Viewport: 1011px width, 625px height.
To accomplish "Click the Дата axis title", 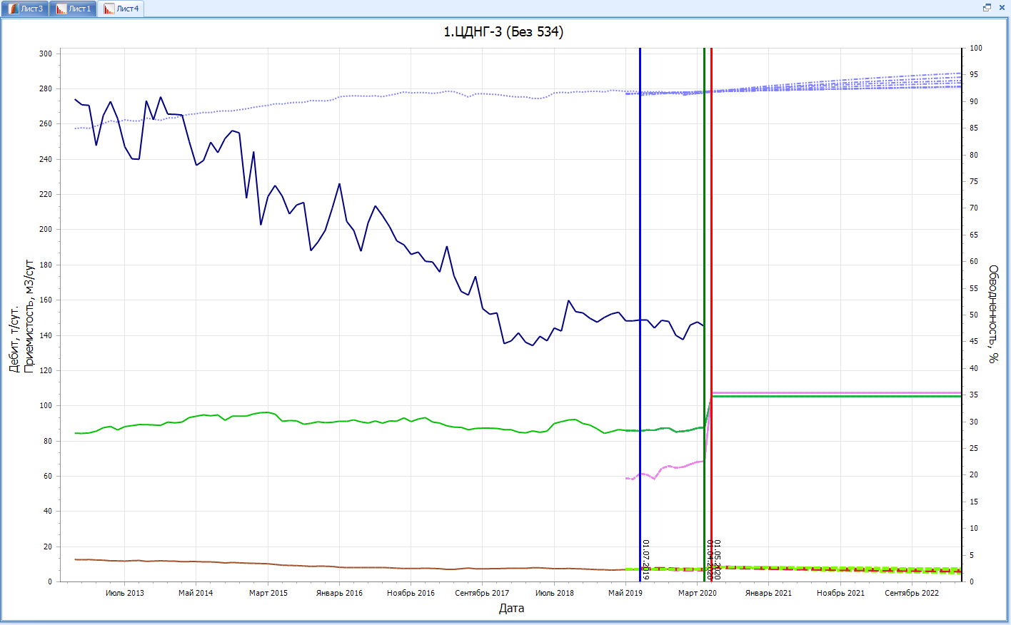I will point(511,608).
